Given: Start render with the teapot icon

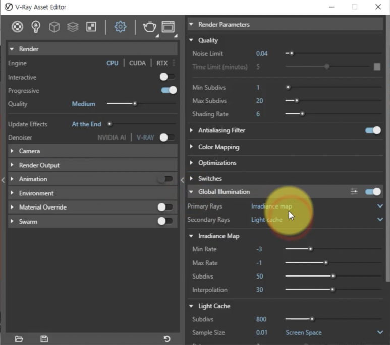Looking at the screenshot, I should [x=149, y=27].
